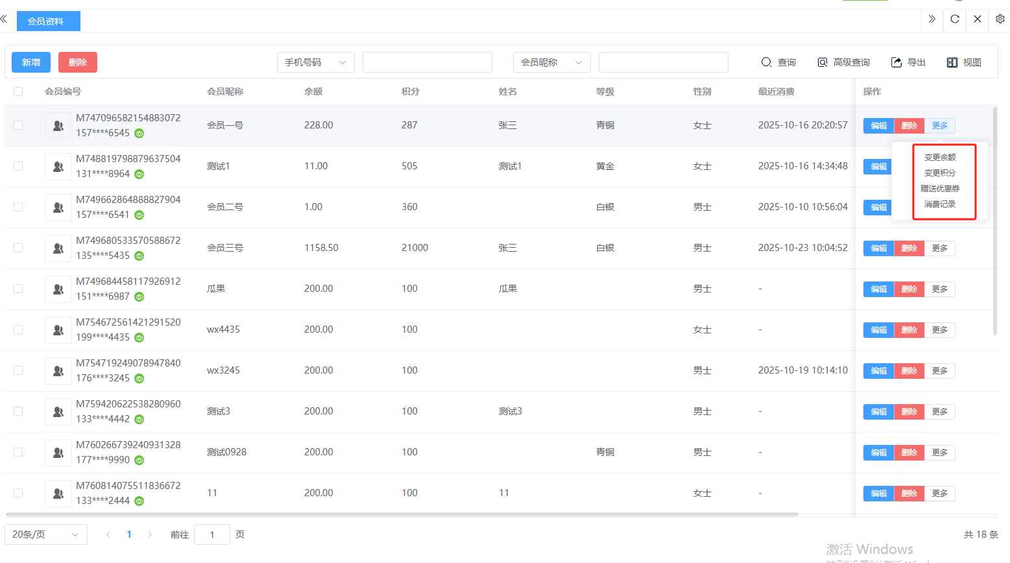Open the 20条/页 page size dropdown
The width and height of the screenshot is (1010, 563).
coord(45,534)
